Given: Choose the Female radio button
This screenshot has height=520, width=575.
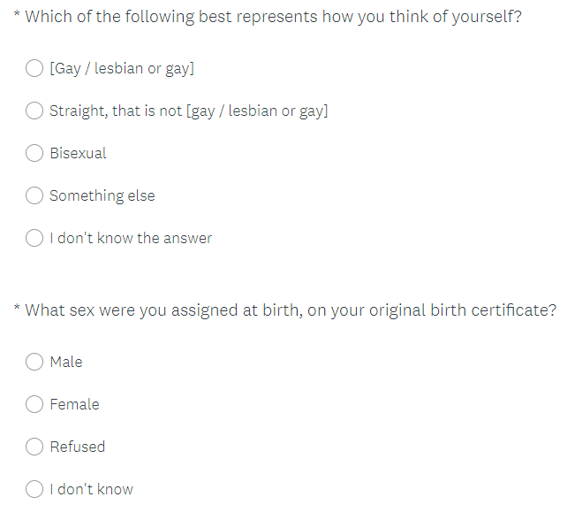Looking at the screenshot, I should point(34,404).
